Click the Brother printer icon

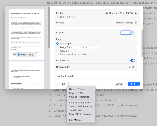pos(107,13)
